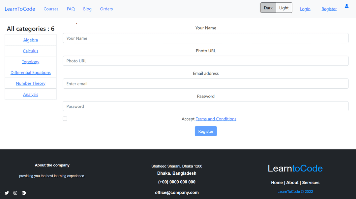The image size is (356, 199).
Task: Select the LearntoCode logo in the footer
Action: click(295, 168)
